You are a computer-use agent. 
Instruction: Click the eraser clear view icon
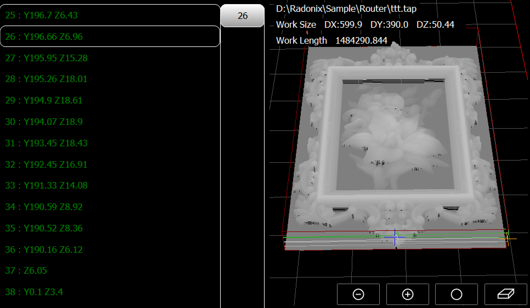click(x=506, y=294)
